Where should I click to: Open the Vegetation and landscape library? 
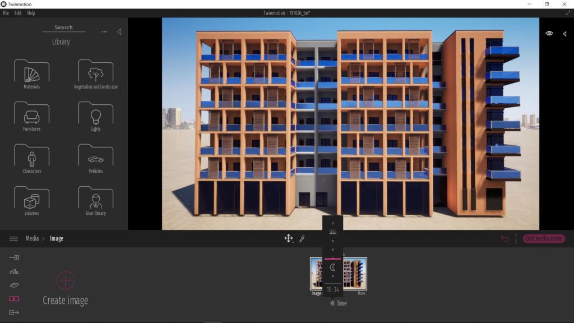(x=95, y=73)
